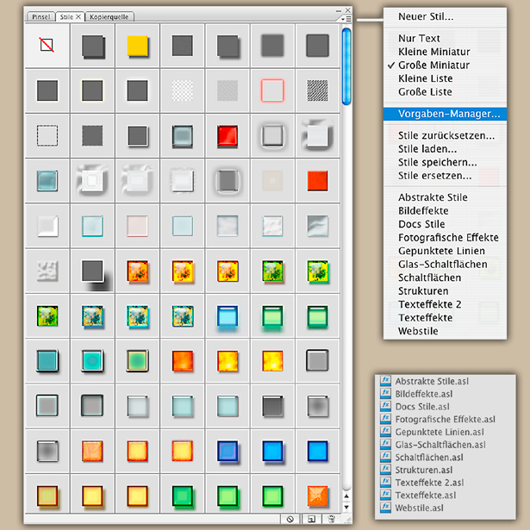Apply the orange pyramid style in the bottom row
This screenshot has height=530, width=530.
(x=317, y=496)
